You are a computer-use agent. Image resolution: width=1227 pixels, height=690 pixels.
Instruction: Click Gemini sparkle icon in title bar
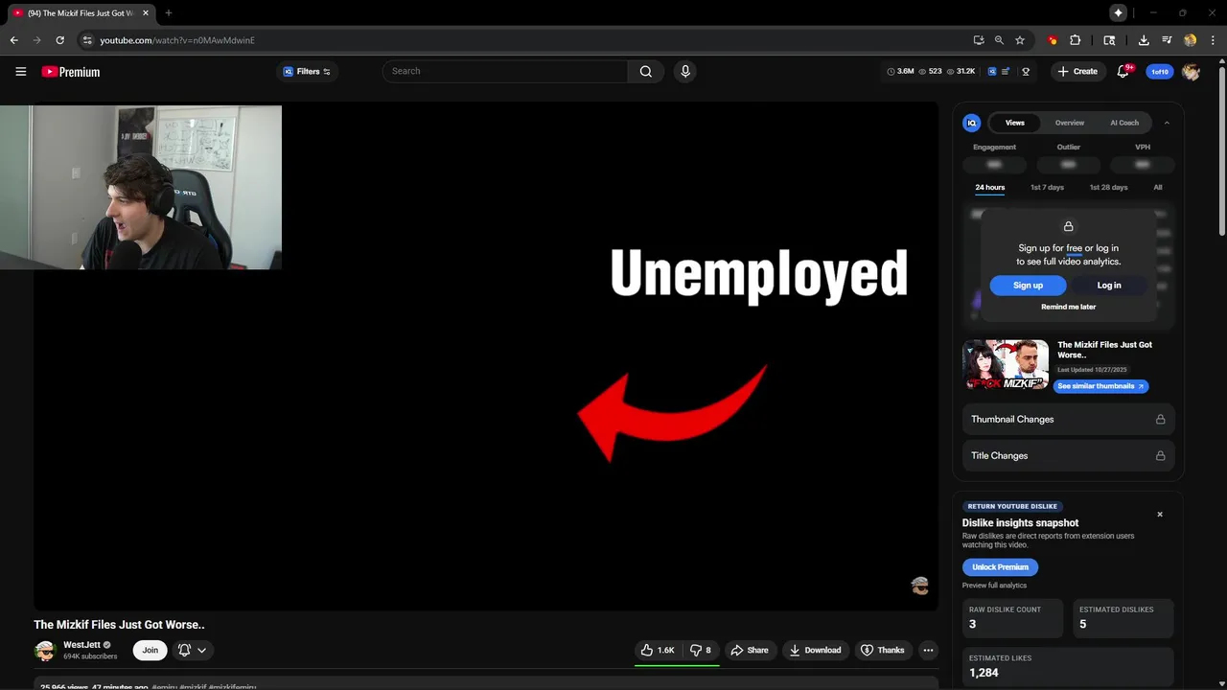pyautogui.click(x=1118, y=12)
